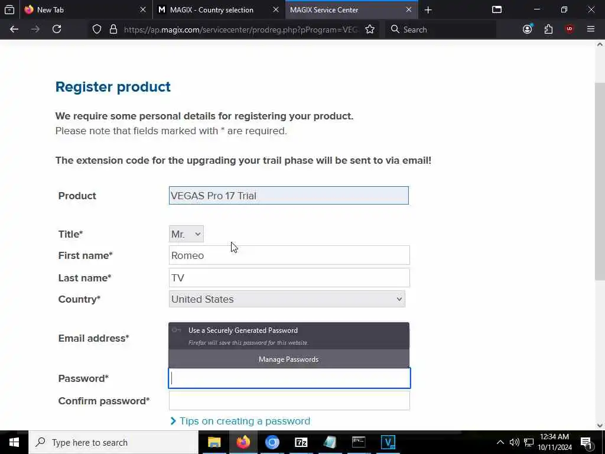
Task: Click the browser Search box
Action: [441, 30]
